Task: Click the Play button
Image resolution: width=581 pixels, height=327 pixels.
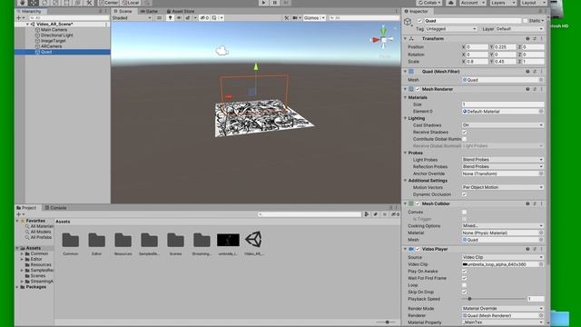Action: [263, 3]
